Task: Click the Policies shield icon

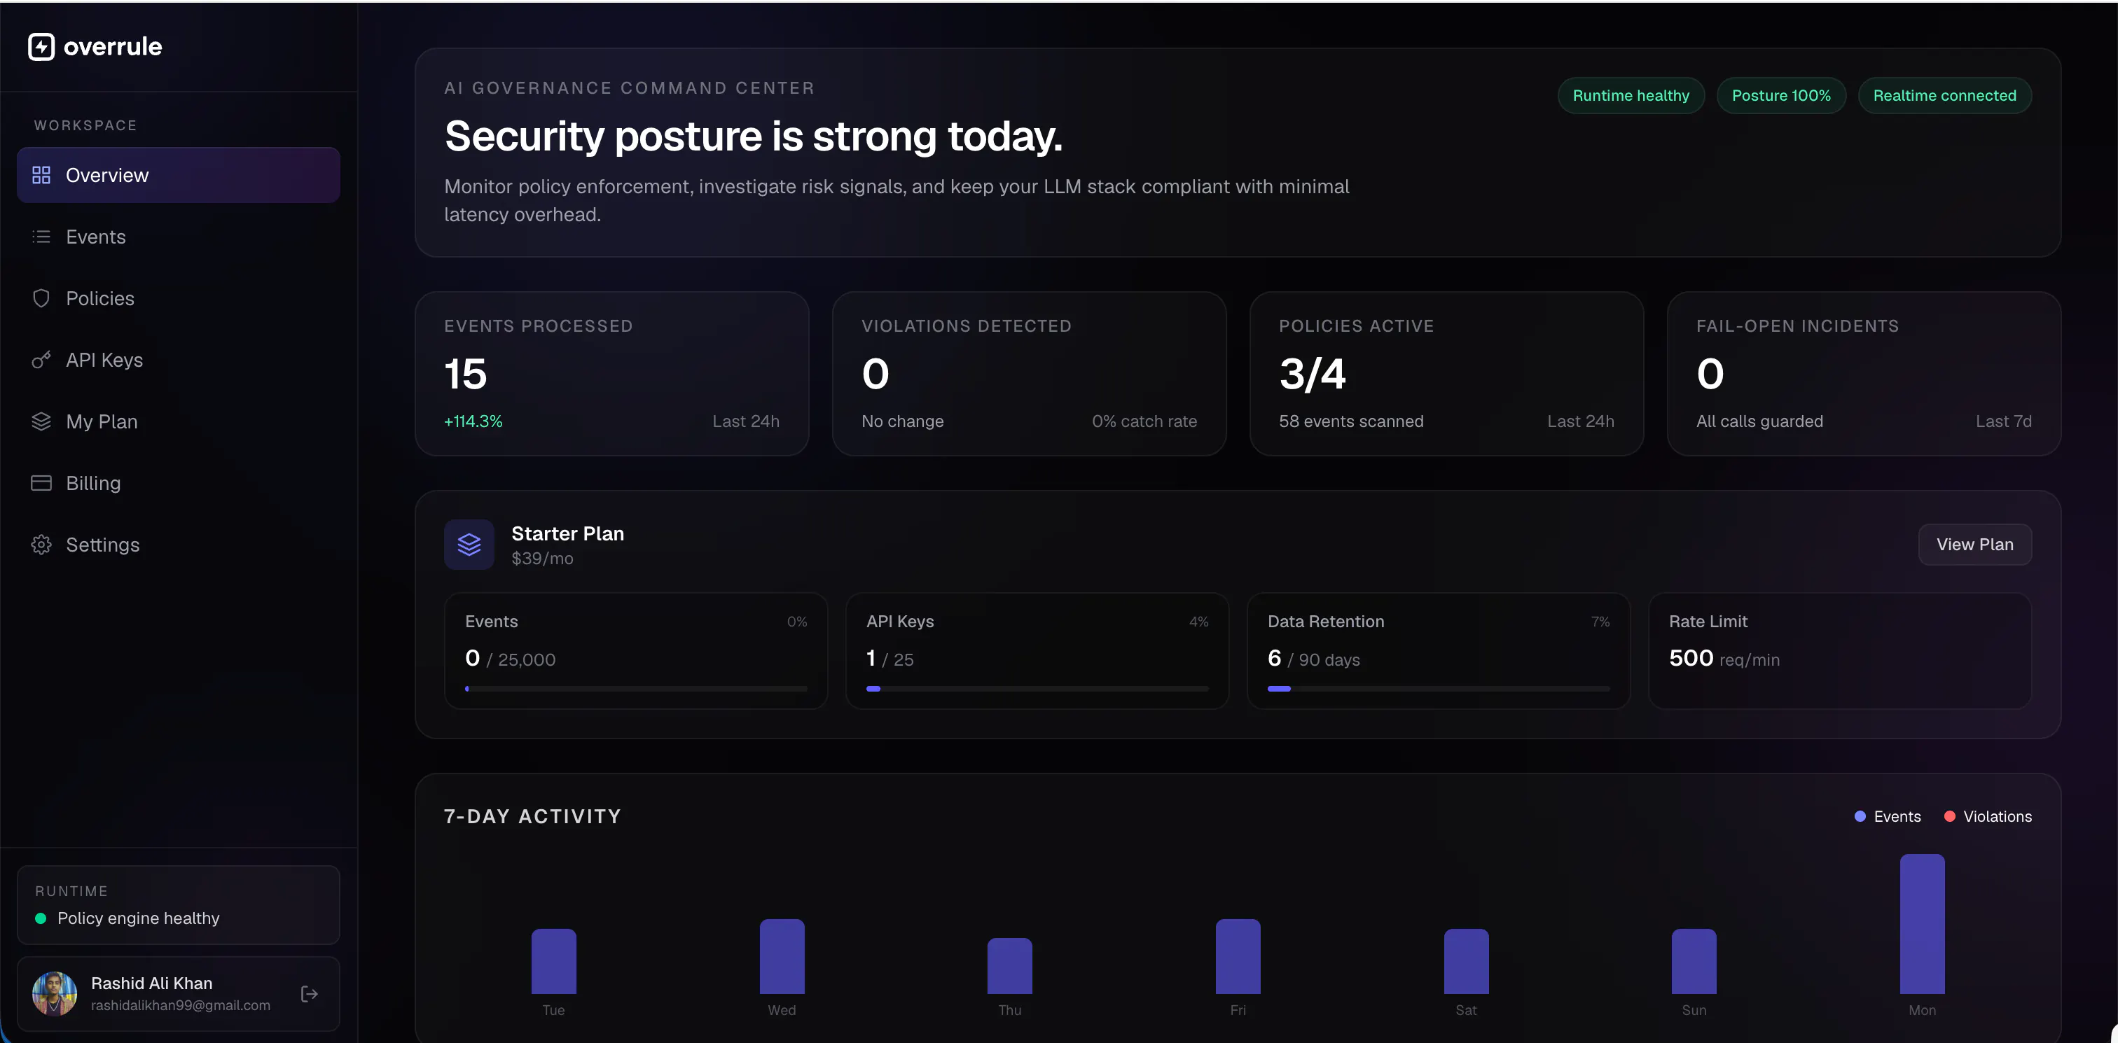Action: tap(41, 298)
